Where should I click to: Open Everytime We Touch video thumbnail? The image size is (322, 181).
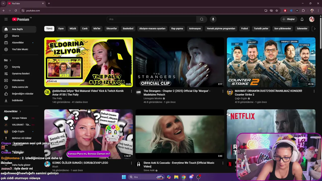180,134
